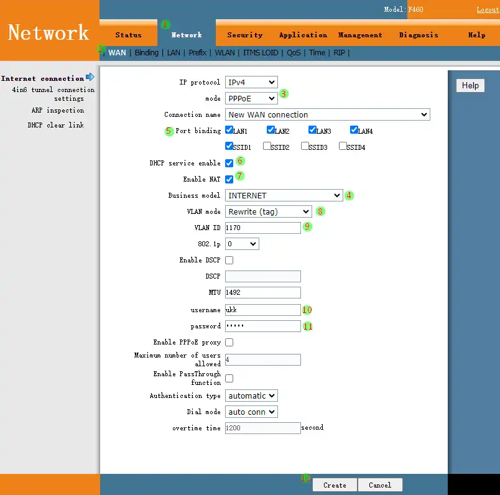
Task: Open the IP protocol dropdown
Action: (x=251, y=82)
